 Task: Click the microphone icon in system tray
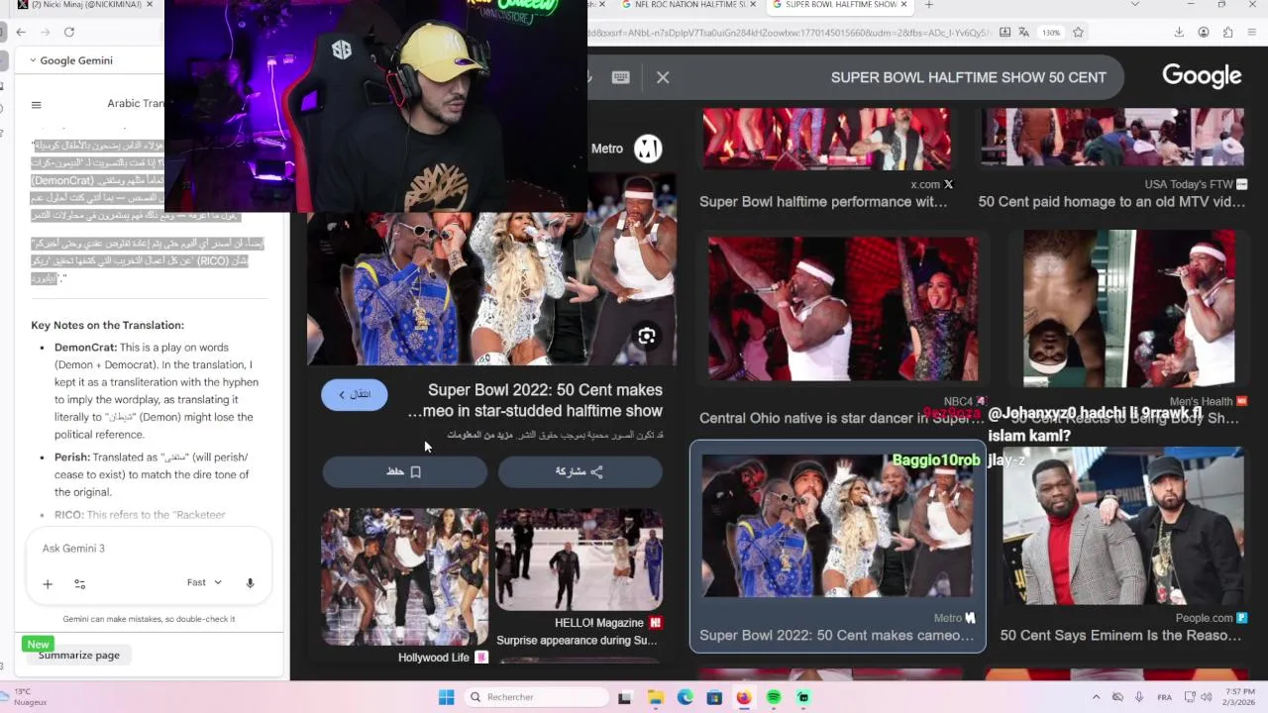coord(1139,697)
